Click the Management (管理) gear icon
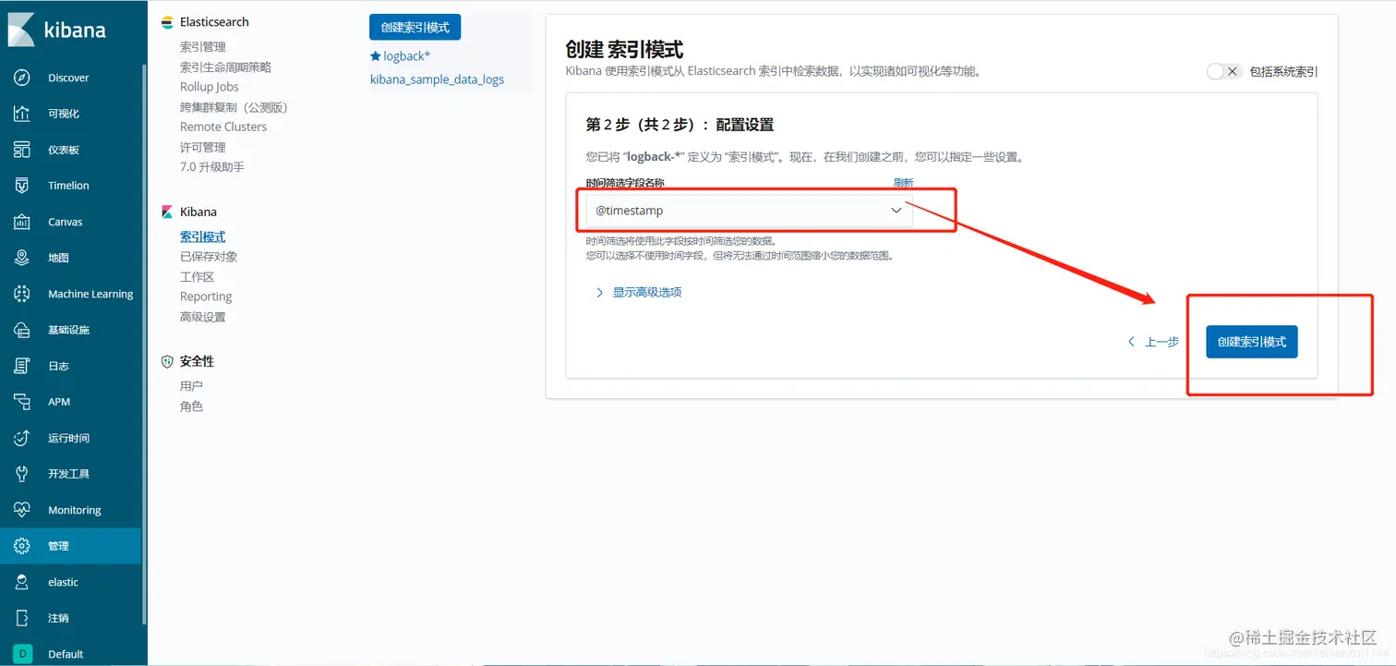The width and height of the screenshot is (1396, 666). click(x=22, y=546)
